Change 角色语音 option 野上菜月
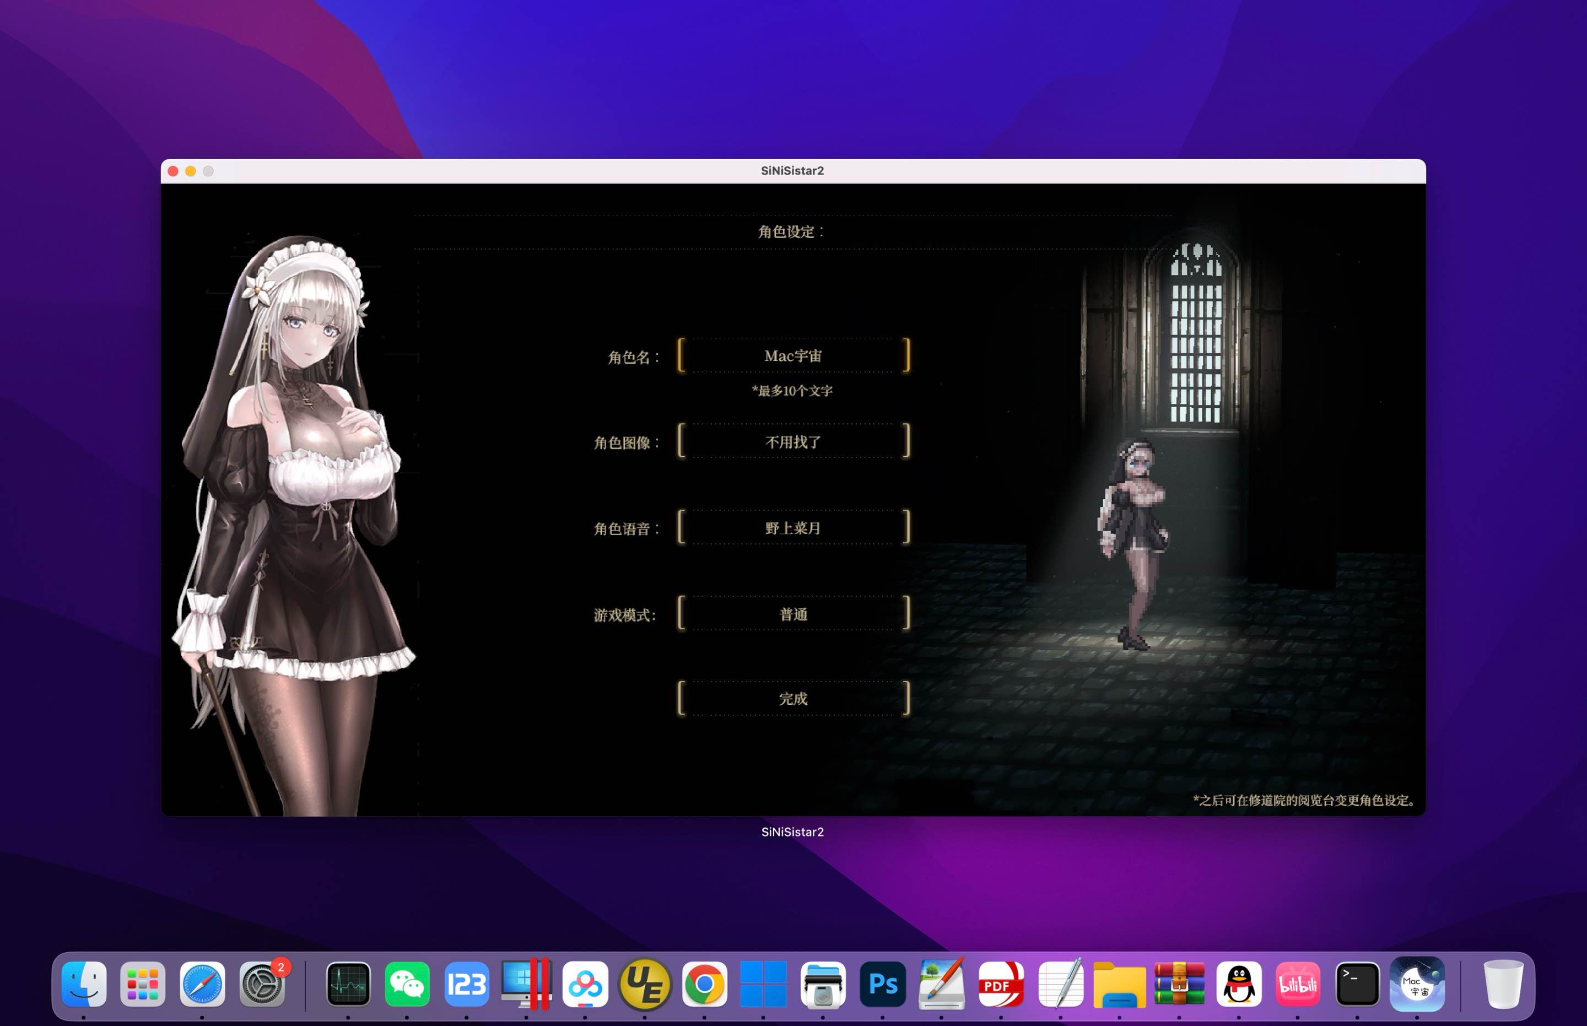1587x1026 pixels. coord(793,528)
